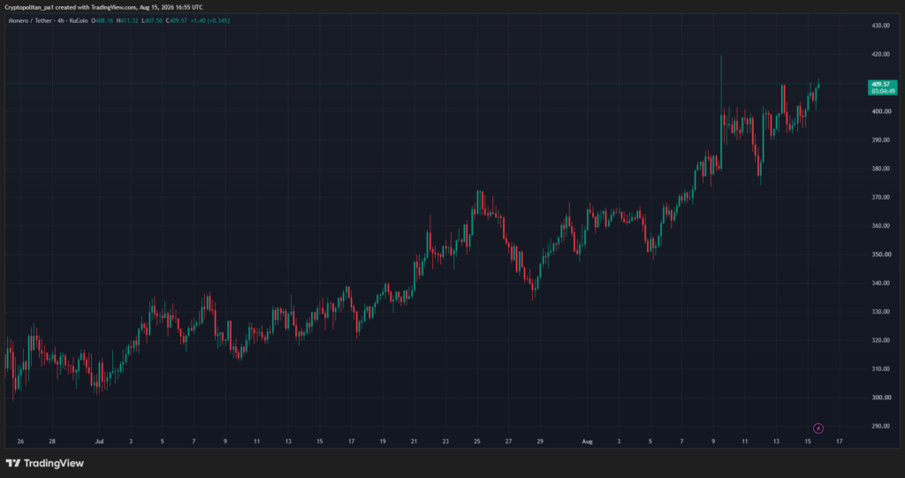The width and height of the screenshot is (905, 478).
Task: Click the 350.00 price axis label
Action: (x=881, y=254)
